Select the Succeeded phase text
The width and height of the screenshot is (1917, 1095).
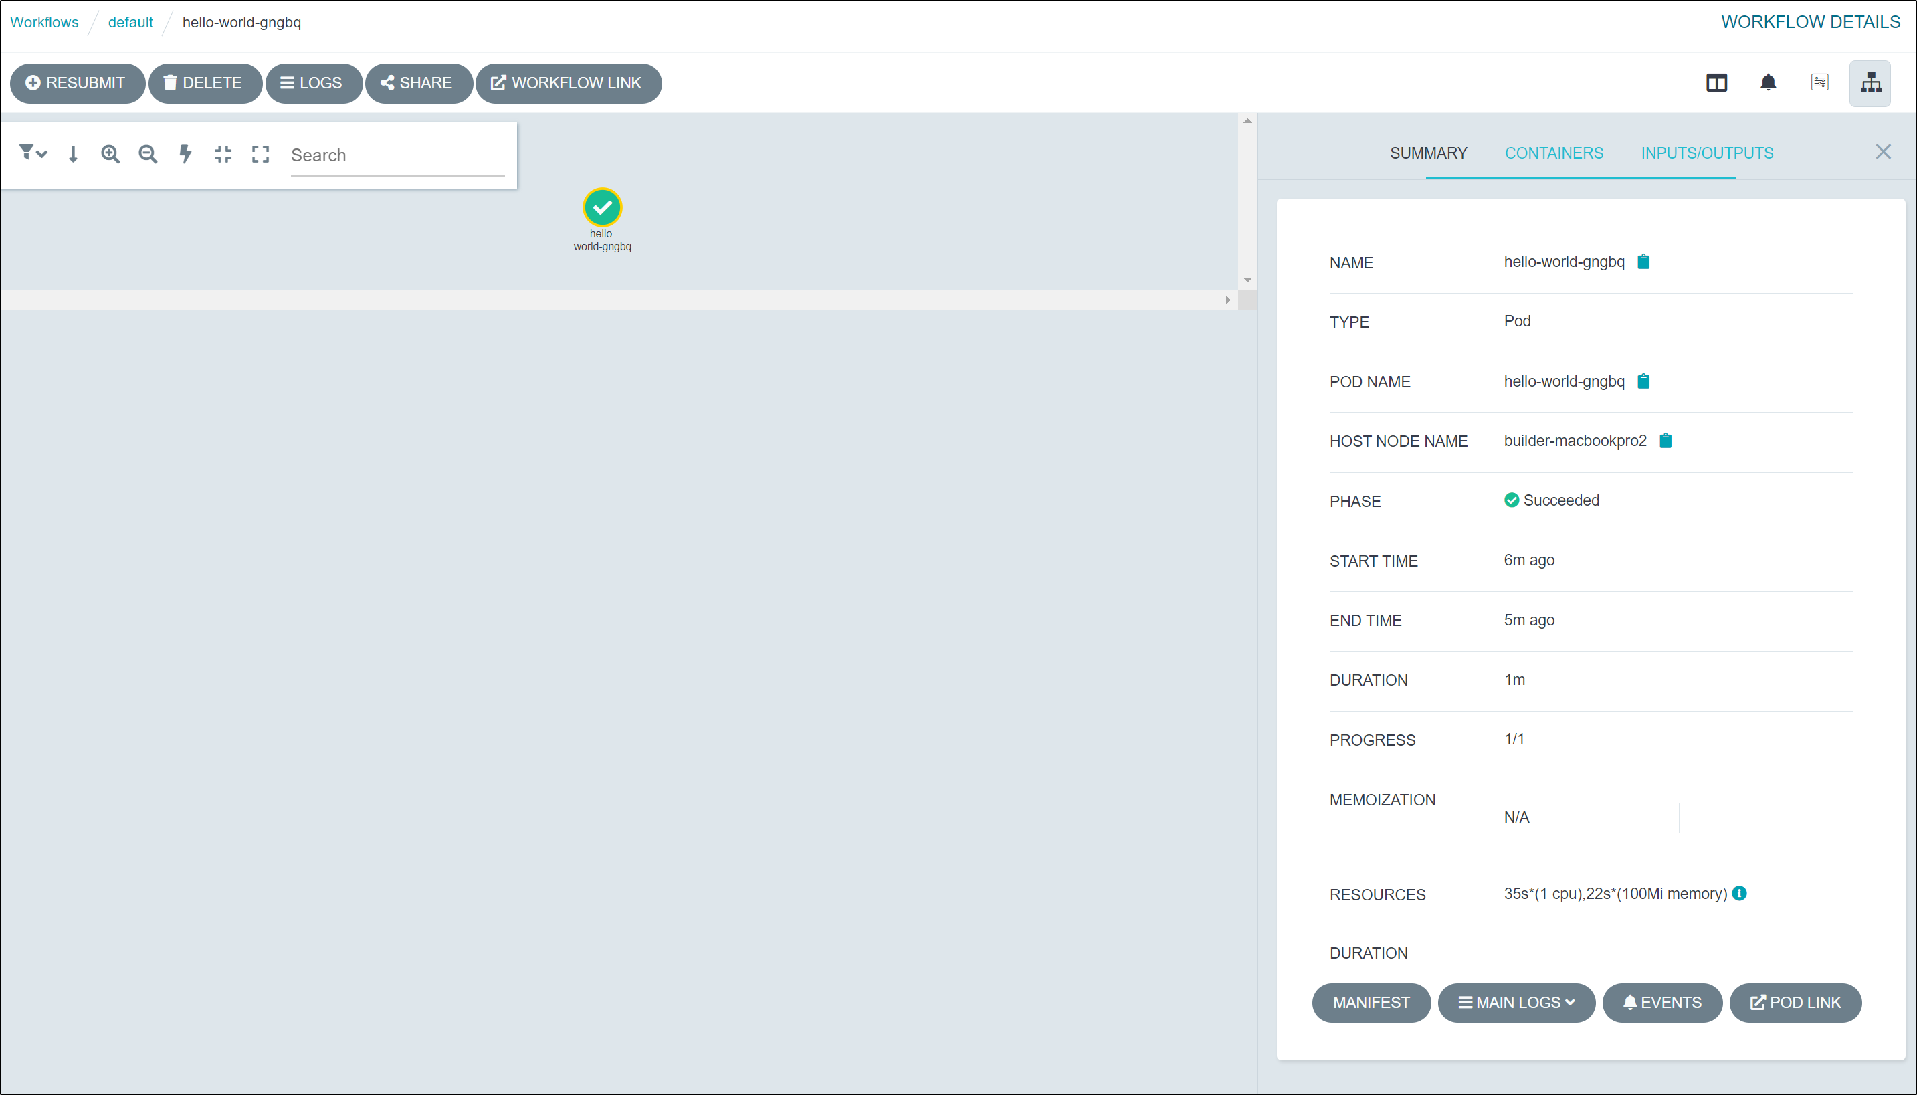[x=1561, y=500]
